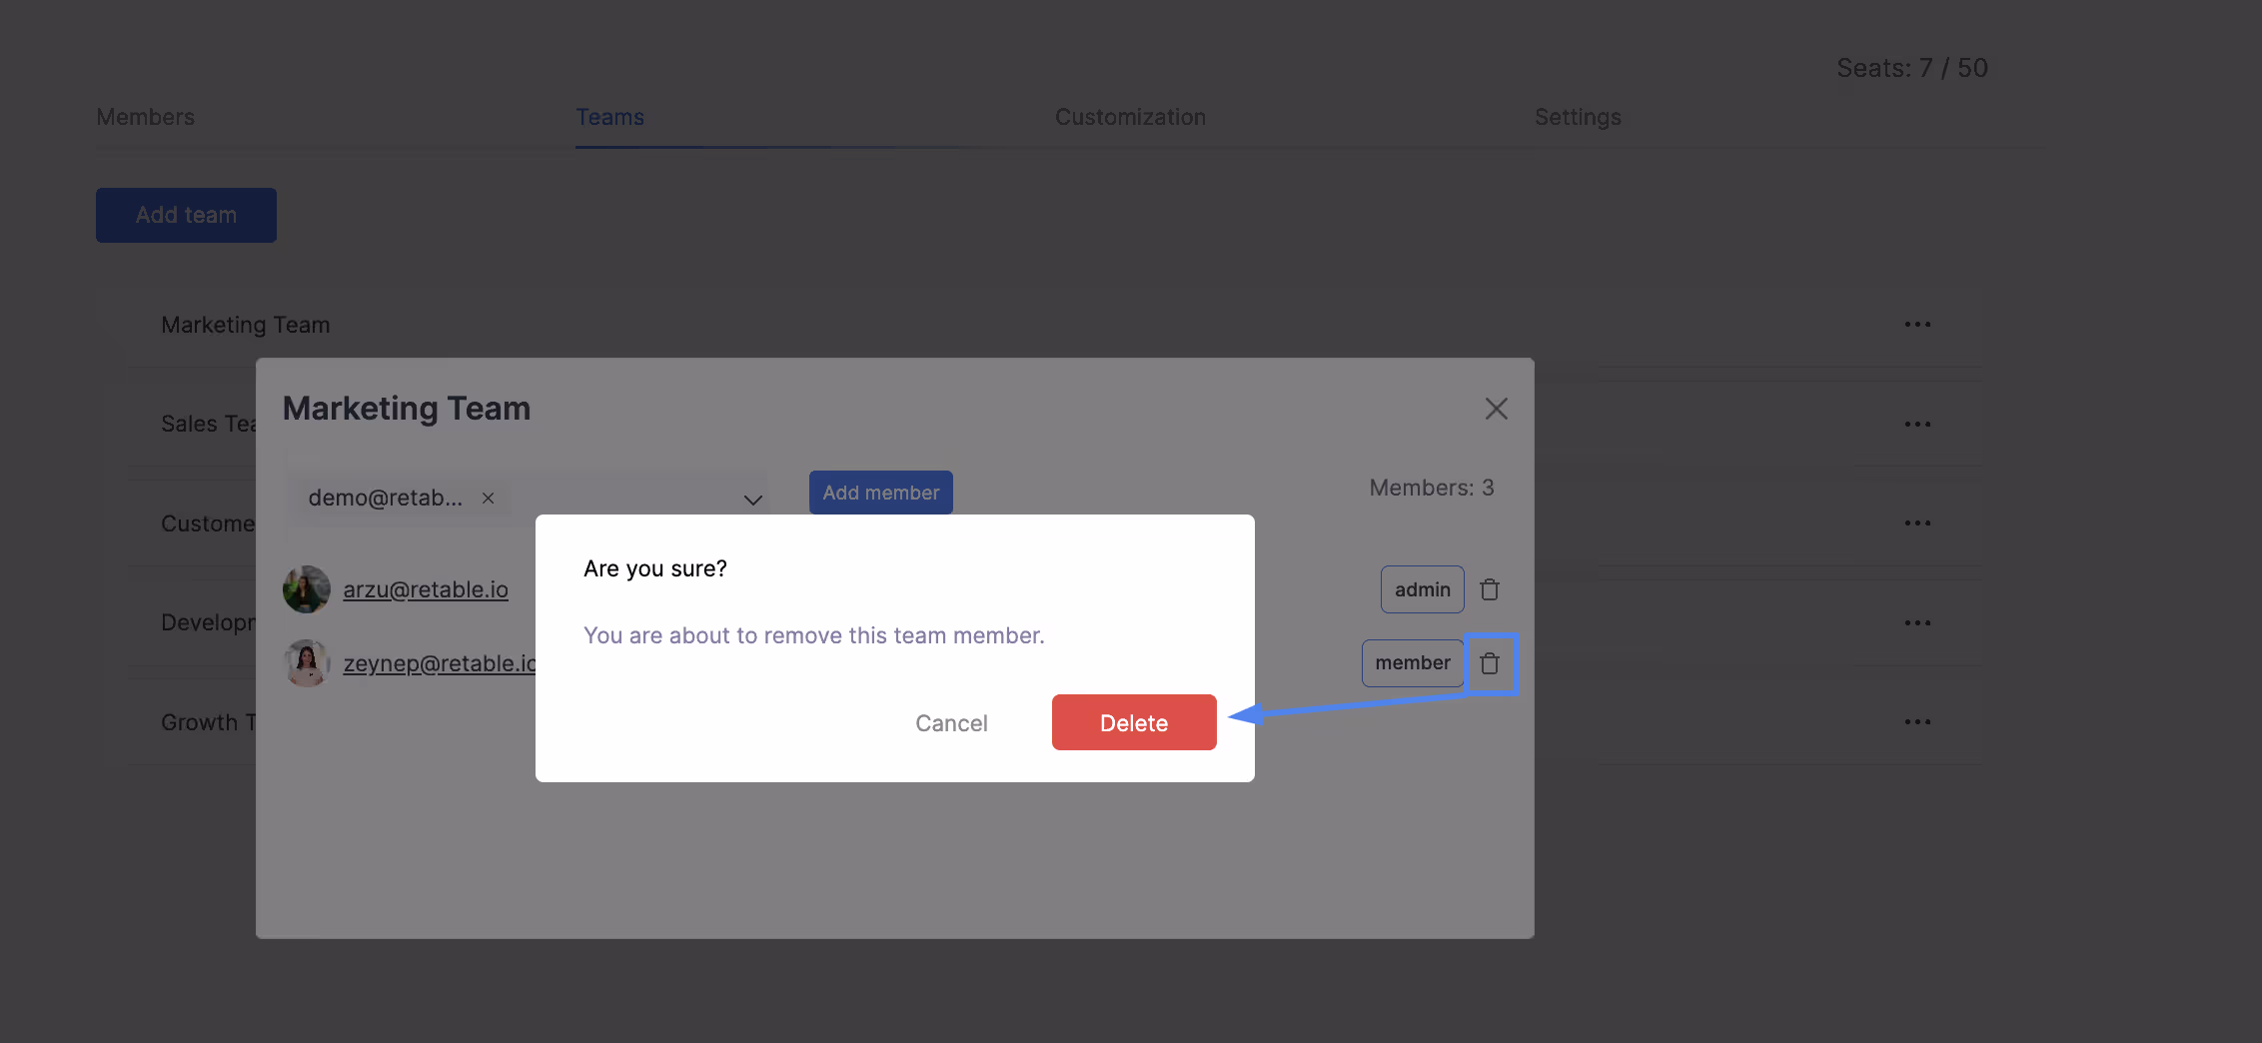Click arzu's avatar thumbnail

(x=307, y=589)
